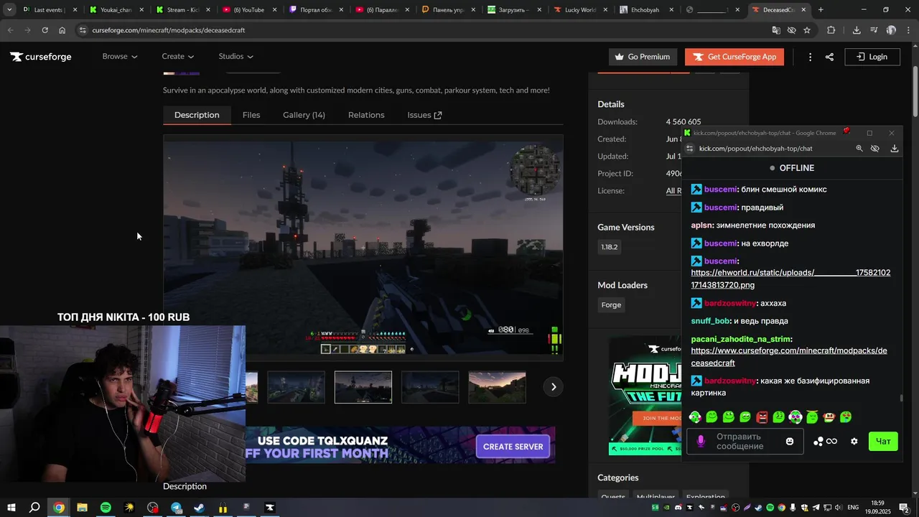Select the Forge mod loader tag
This screenshot has width=919, height=517.
611,305
